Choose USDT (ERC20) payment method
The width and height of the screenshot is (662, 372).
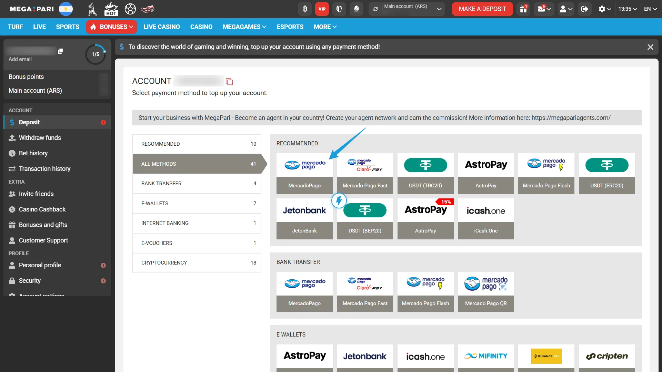coord(607,174)
